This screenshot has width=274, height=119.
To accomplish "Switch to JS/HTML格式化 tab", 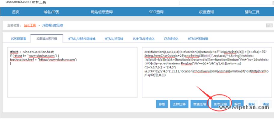I will click(x=144, y=39).
